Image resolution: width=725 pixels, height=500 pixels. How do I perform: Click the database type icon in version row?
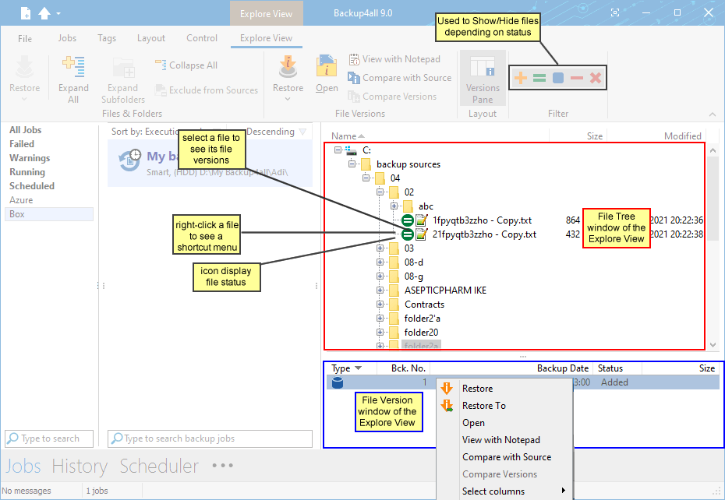tap(338, 382)
